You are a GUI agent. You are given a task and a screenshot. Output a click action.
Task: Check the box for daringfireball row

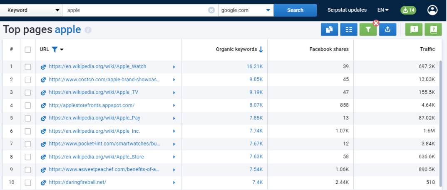[27, 183]
